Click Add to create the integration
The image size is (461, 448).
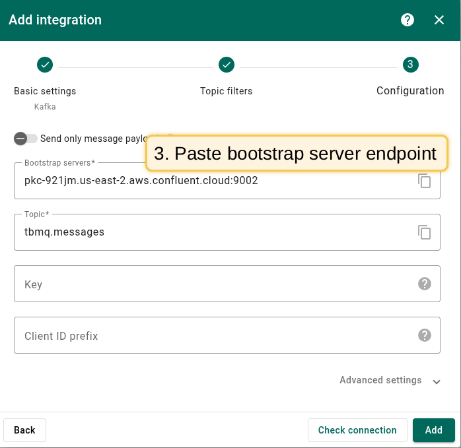coord(433,430)
